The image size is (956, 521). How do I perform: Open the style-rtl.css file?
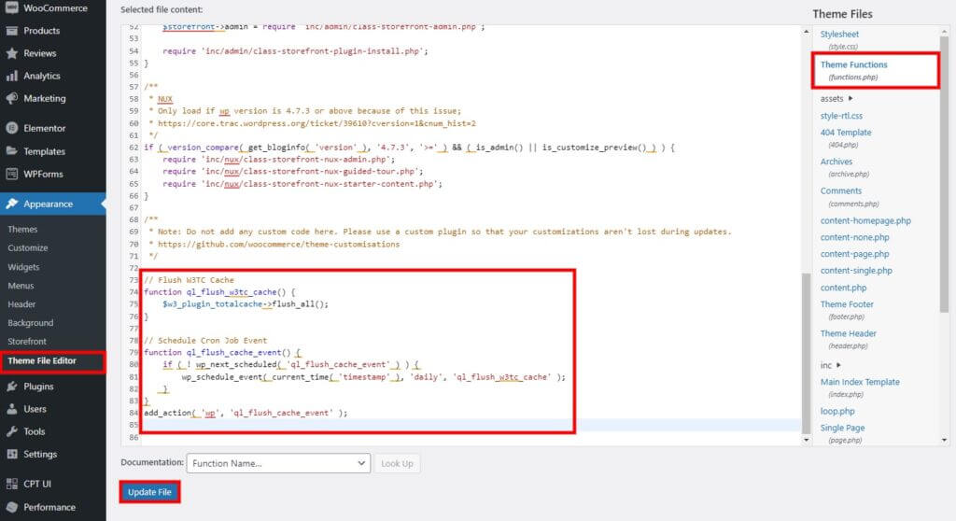(x=841, y=115)
